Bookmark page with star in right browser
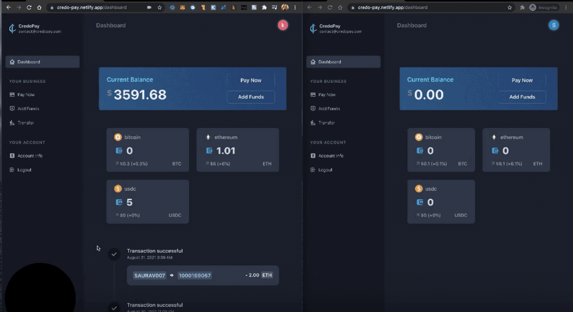This screenshot has width=573, height=312. pyautogui.click(x=510, y=8)
